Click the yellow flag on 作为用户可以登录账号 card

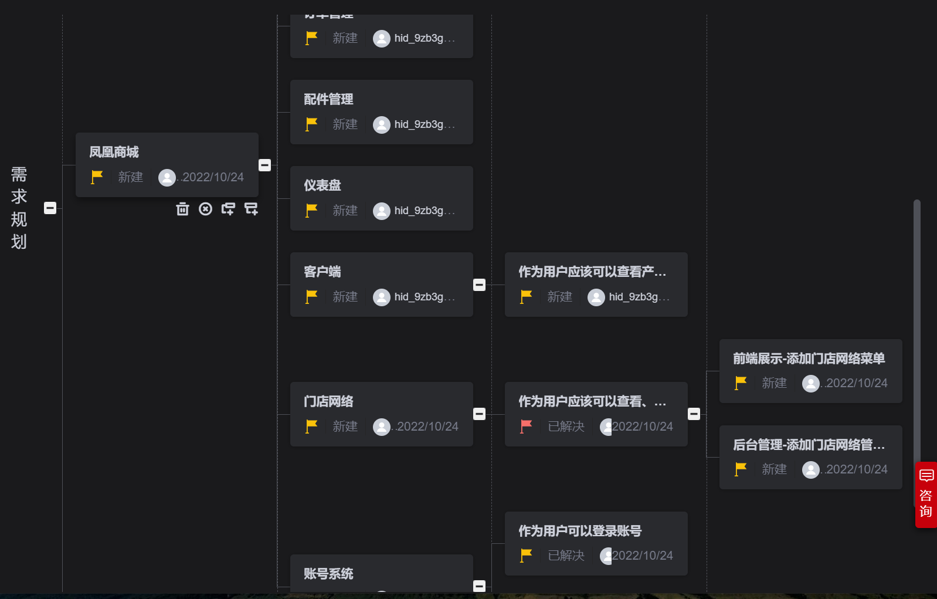526,556
